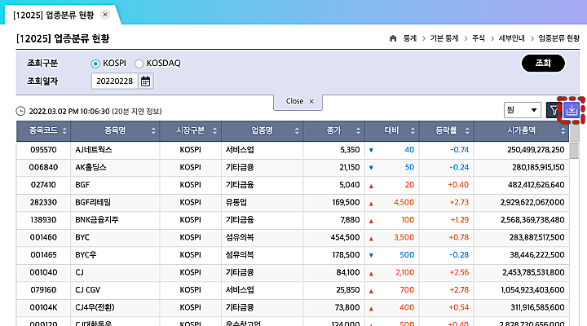587x326 pixels.
Task: Sort by 종가 column arrows
Action: (x=358, y=130)
